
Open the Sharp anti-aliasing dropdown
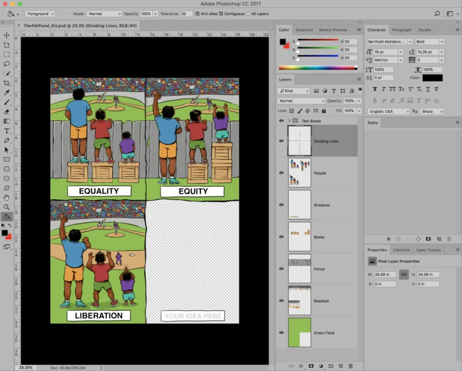coord(432,111)
